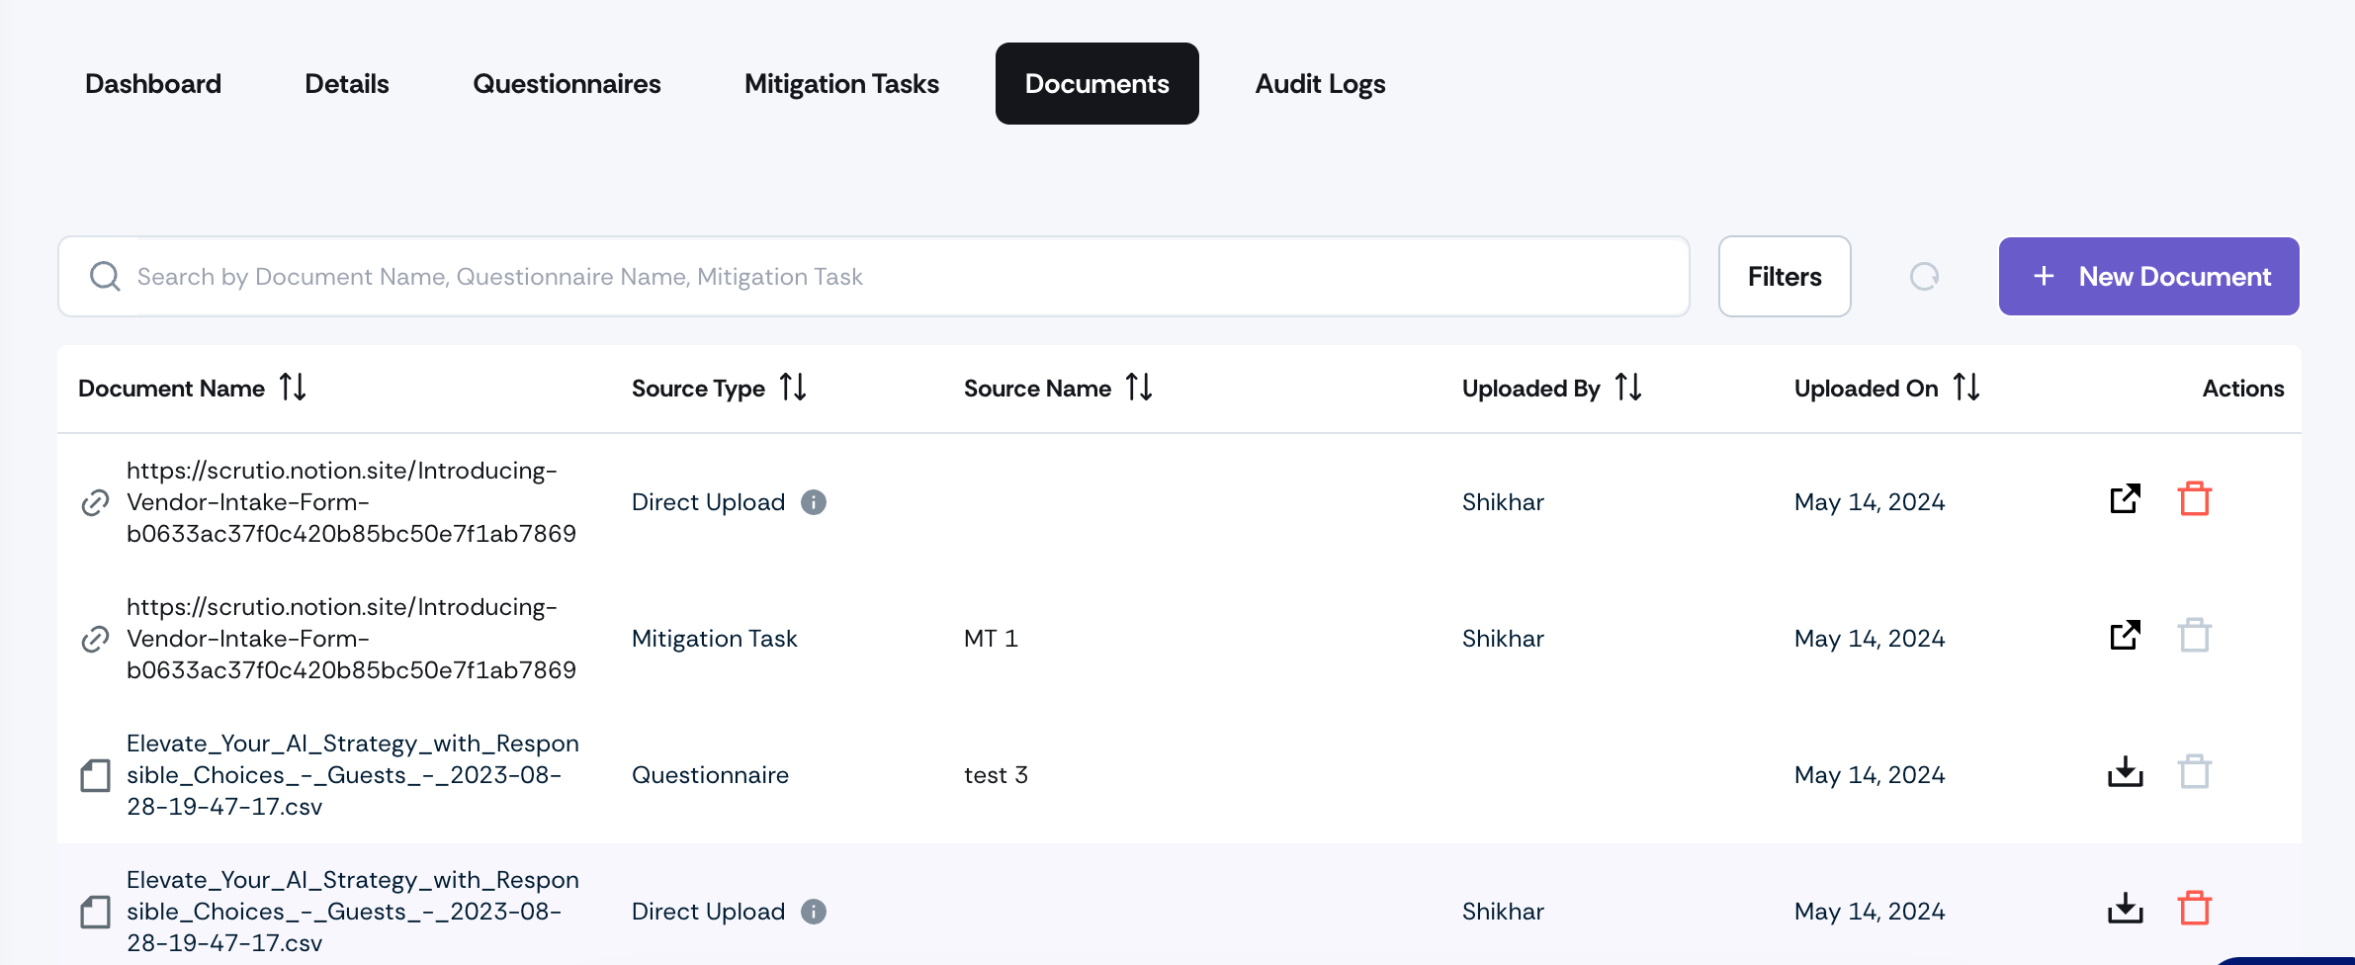Click the Source Type column header

click(x=698, y=389)
